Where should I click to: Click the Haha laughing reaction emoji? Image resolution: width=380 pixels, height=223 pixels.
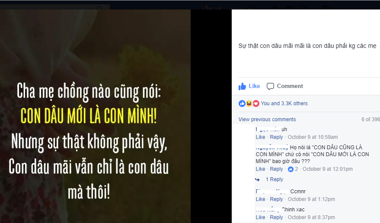249,104
